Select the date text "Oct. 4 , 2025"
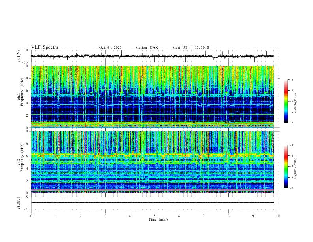Viewport: 313px width, 242px height. [x=110, y=47]
